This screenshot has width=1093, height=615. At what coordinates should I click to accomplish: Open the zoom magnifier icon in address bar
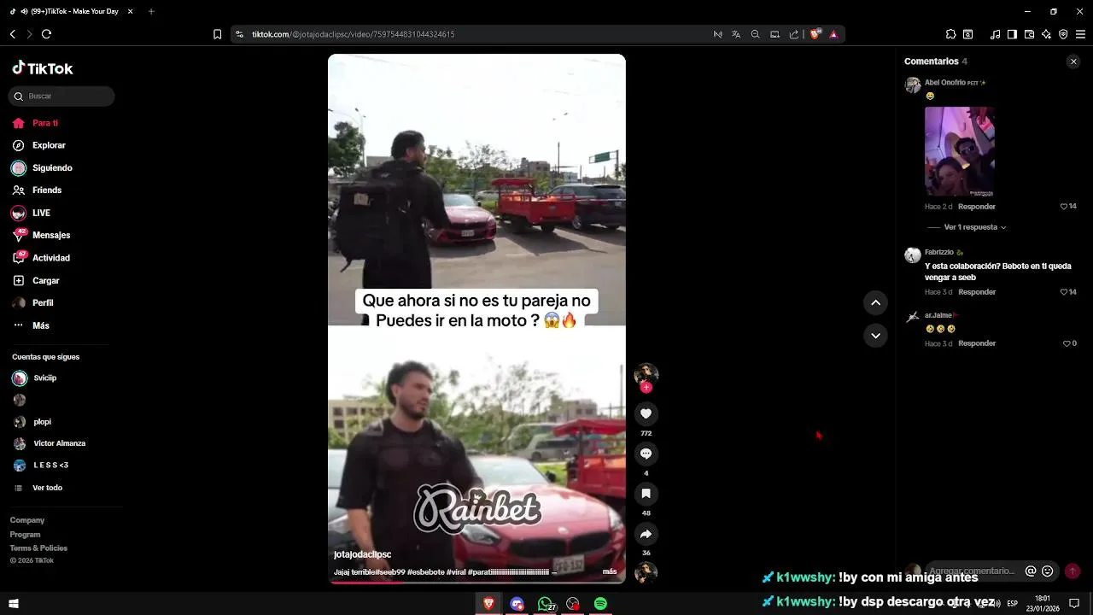click(755, 34)
